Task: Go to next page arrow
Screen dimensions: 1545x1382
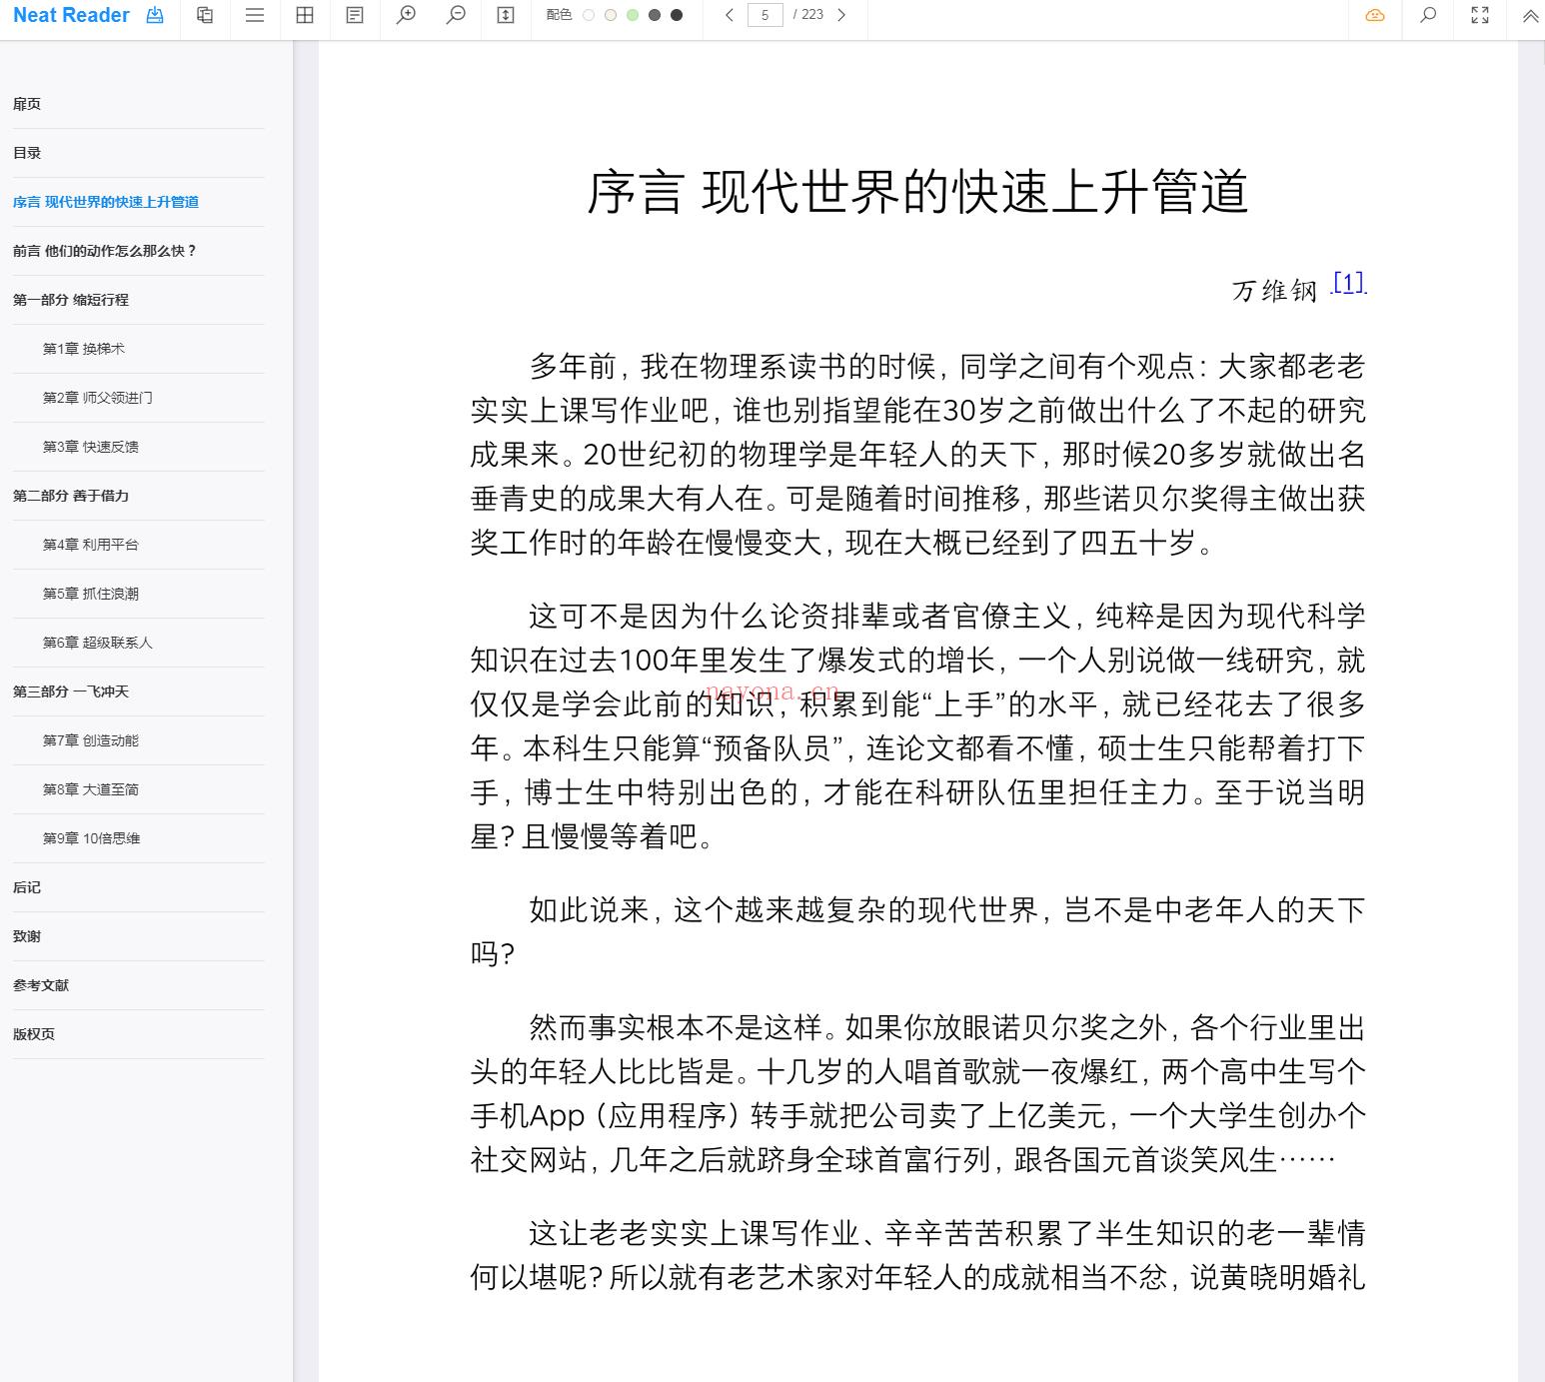Action: (x=841, y=15)
